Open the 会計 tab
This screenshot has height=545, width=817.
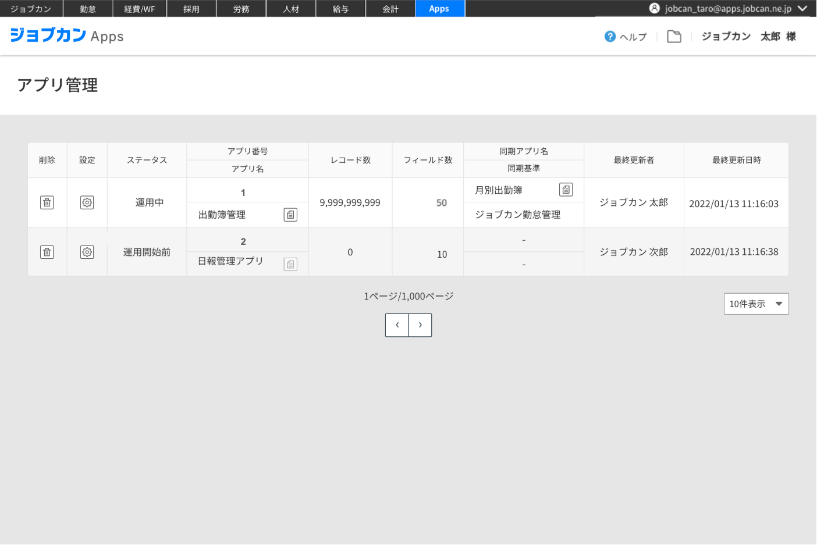coord(390,9)
